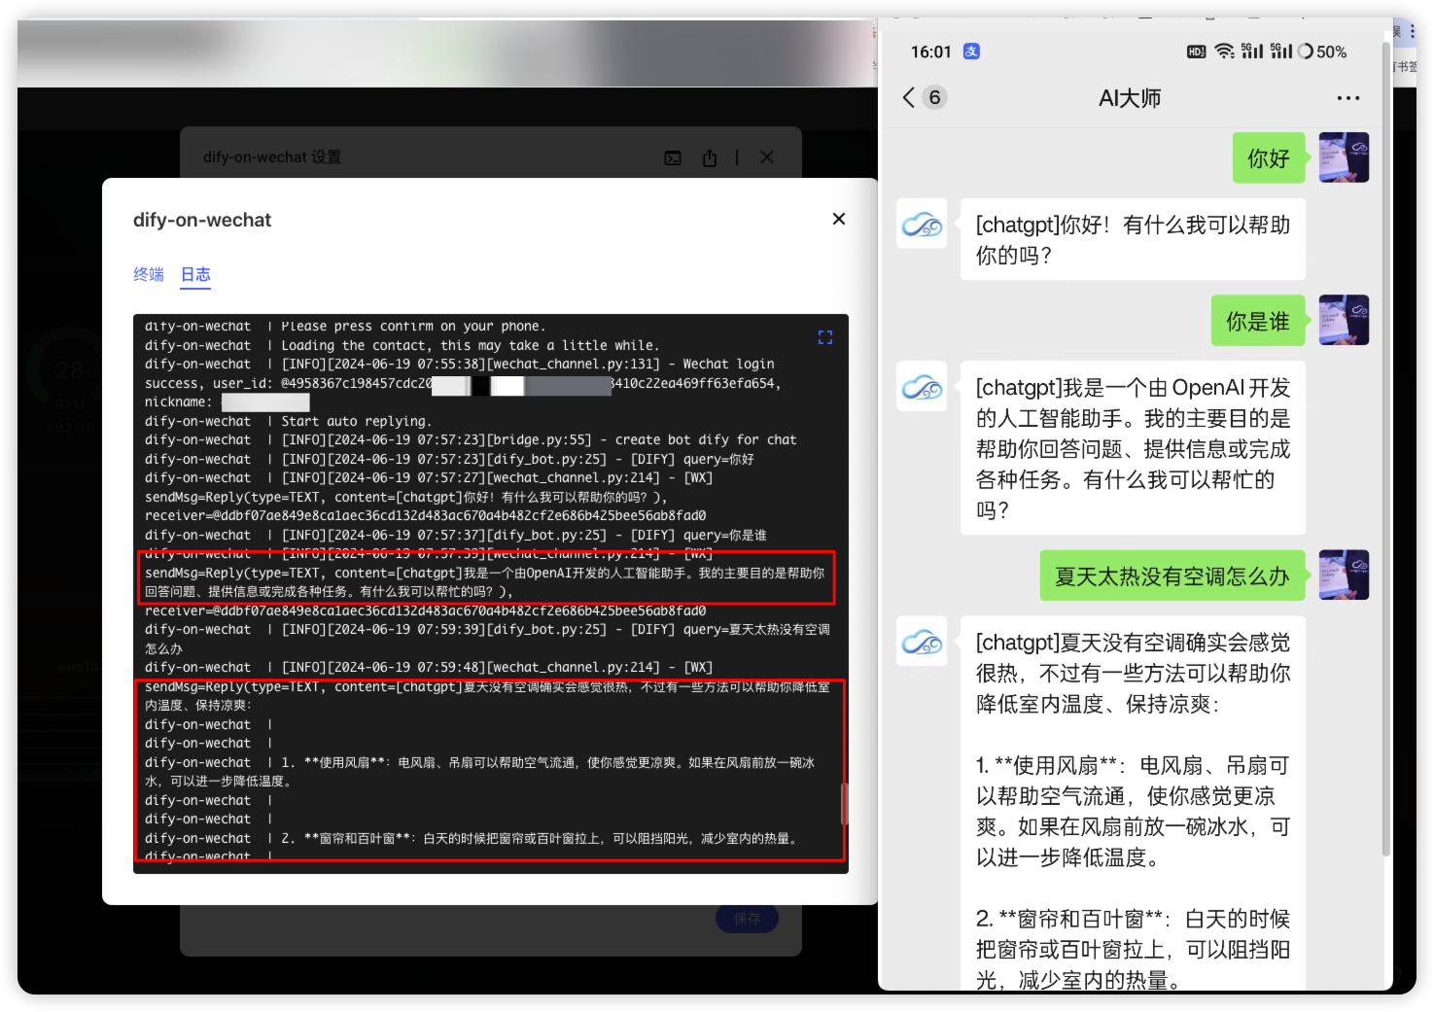Open bot avatar beside OpenAI reply
Screen dimensions: 1434x1012
922,387
